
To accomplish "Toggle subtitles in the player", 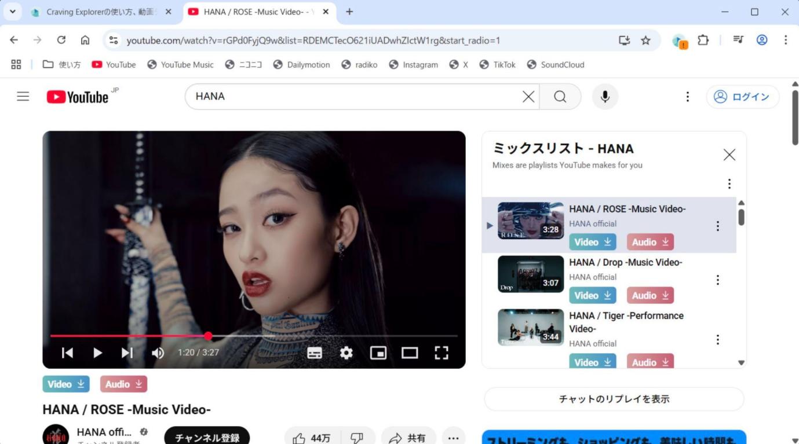I will tap(315, 353).
